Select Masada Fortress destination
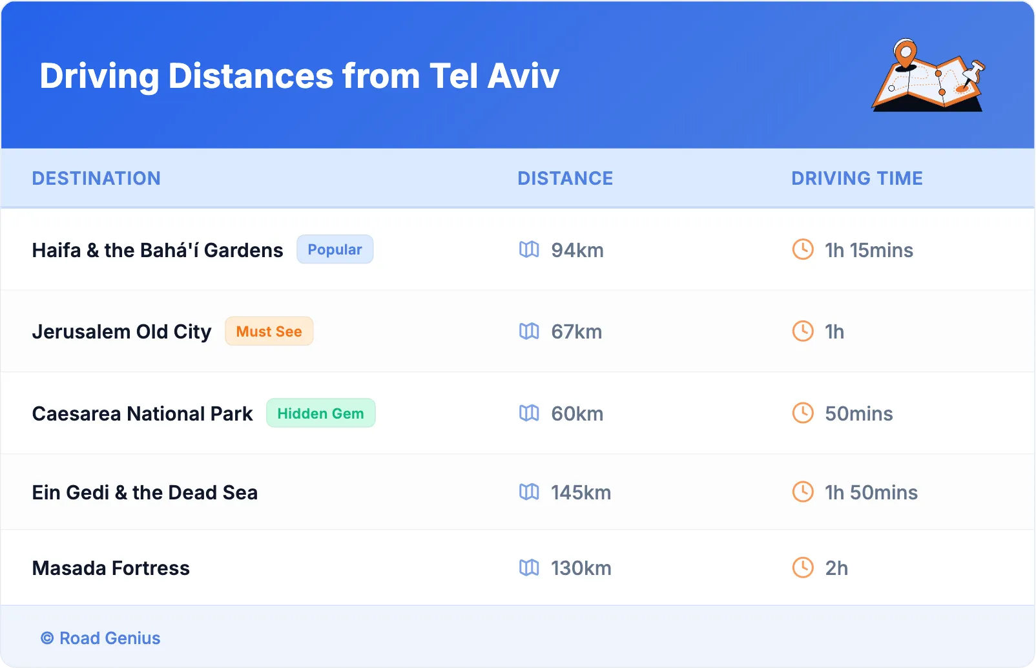 click(111, 568)
